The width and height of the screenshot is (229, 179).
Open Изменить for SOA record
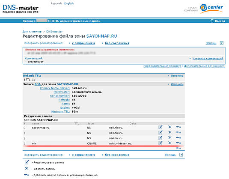click(x=177, y=84)
